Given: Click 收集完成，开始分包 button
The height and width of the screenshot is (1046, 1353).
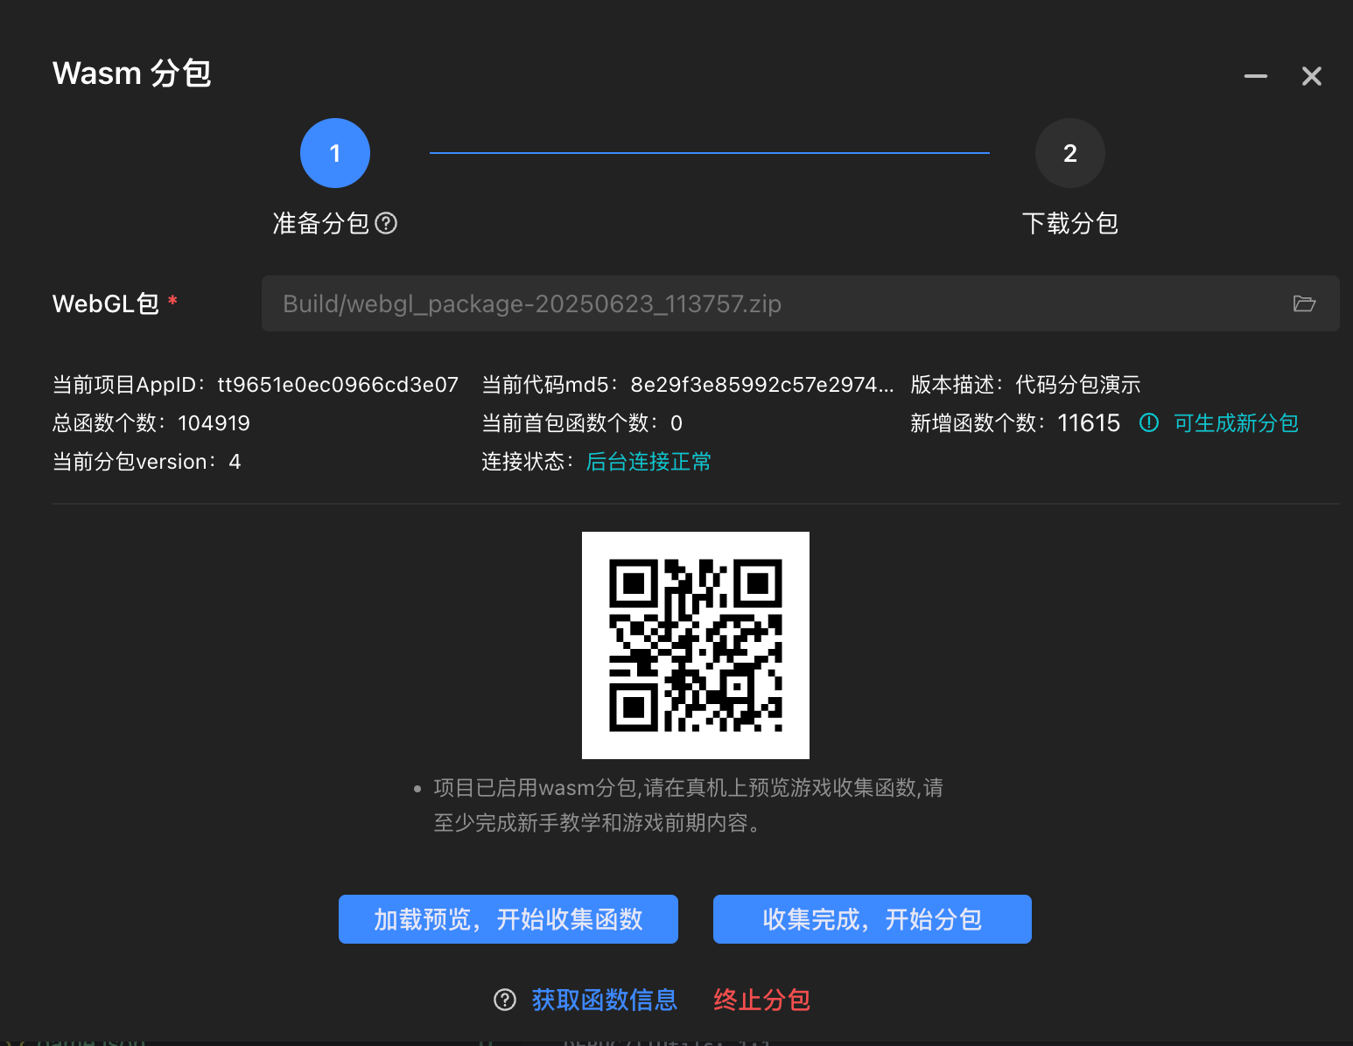Looking at the screenshot, I should pos(873,919).
